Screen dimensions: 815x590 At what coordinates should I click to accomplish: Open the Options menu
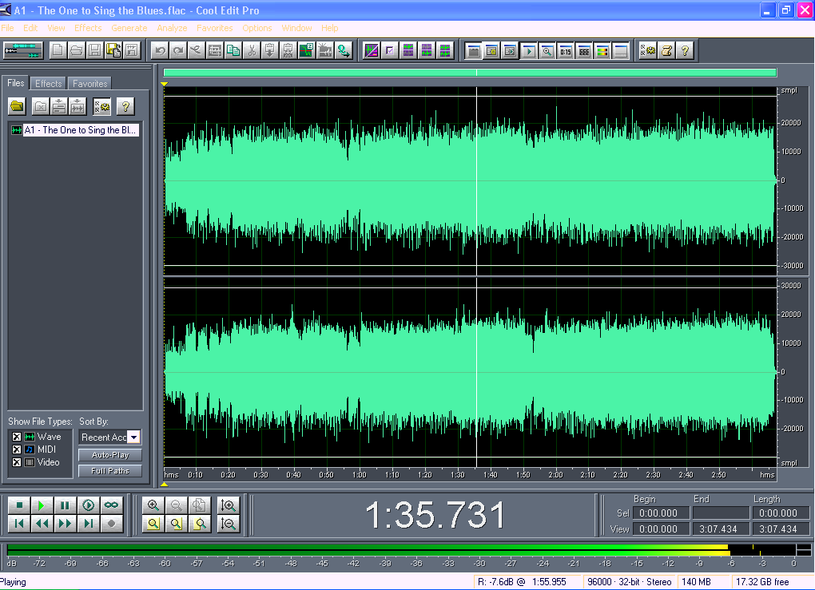(x=256, y=28)
